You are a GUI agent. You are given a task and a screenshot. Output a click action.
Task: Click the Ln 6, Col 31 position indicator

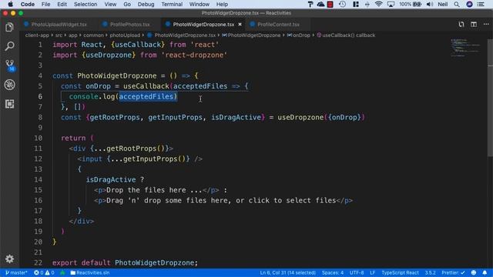tap(287, 272)
